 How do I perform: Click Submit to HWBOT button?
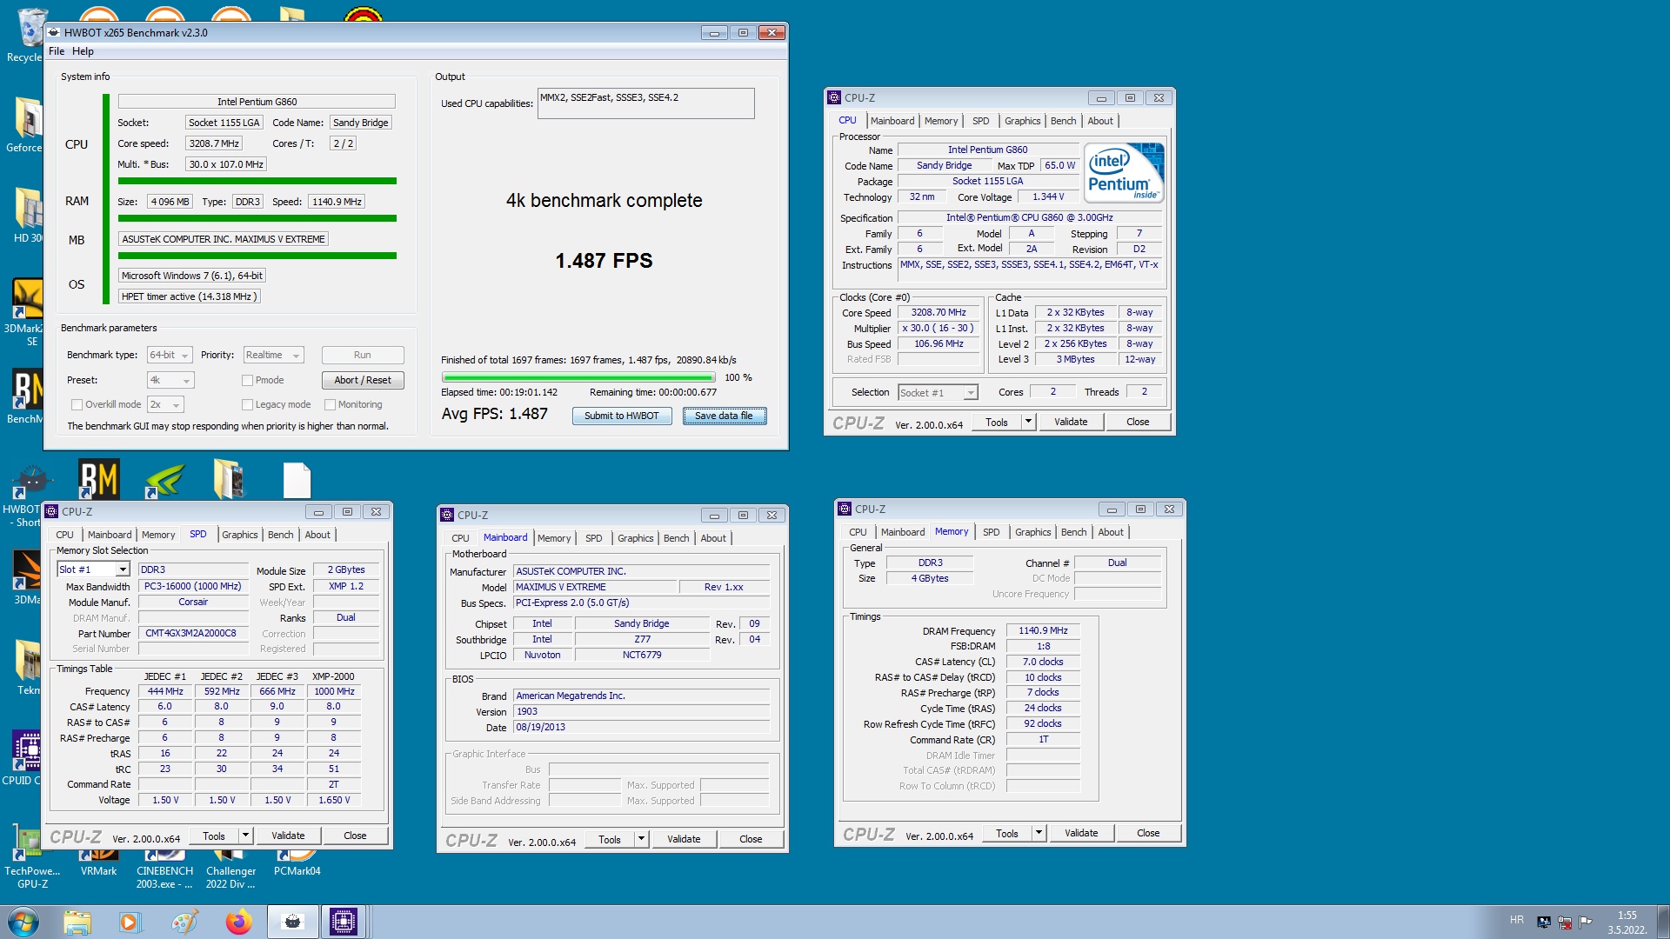(x=622, y=416)
